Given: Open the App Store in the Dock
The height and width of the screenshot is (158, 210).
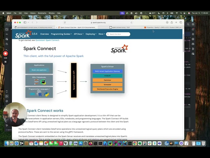Looking at the screenshot, I should click(x=81, y=144).
